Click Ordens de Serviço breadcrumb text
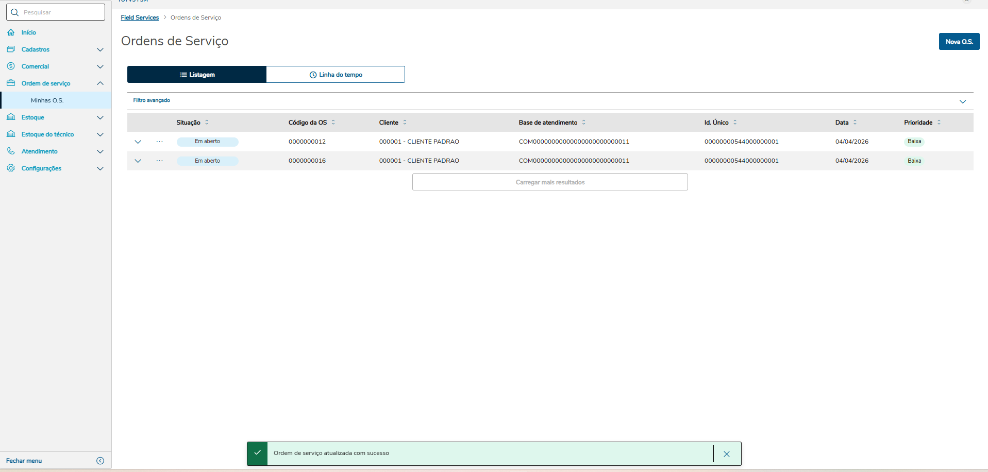Screen dimensions: 988x472 [x=196, y=18]
